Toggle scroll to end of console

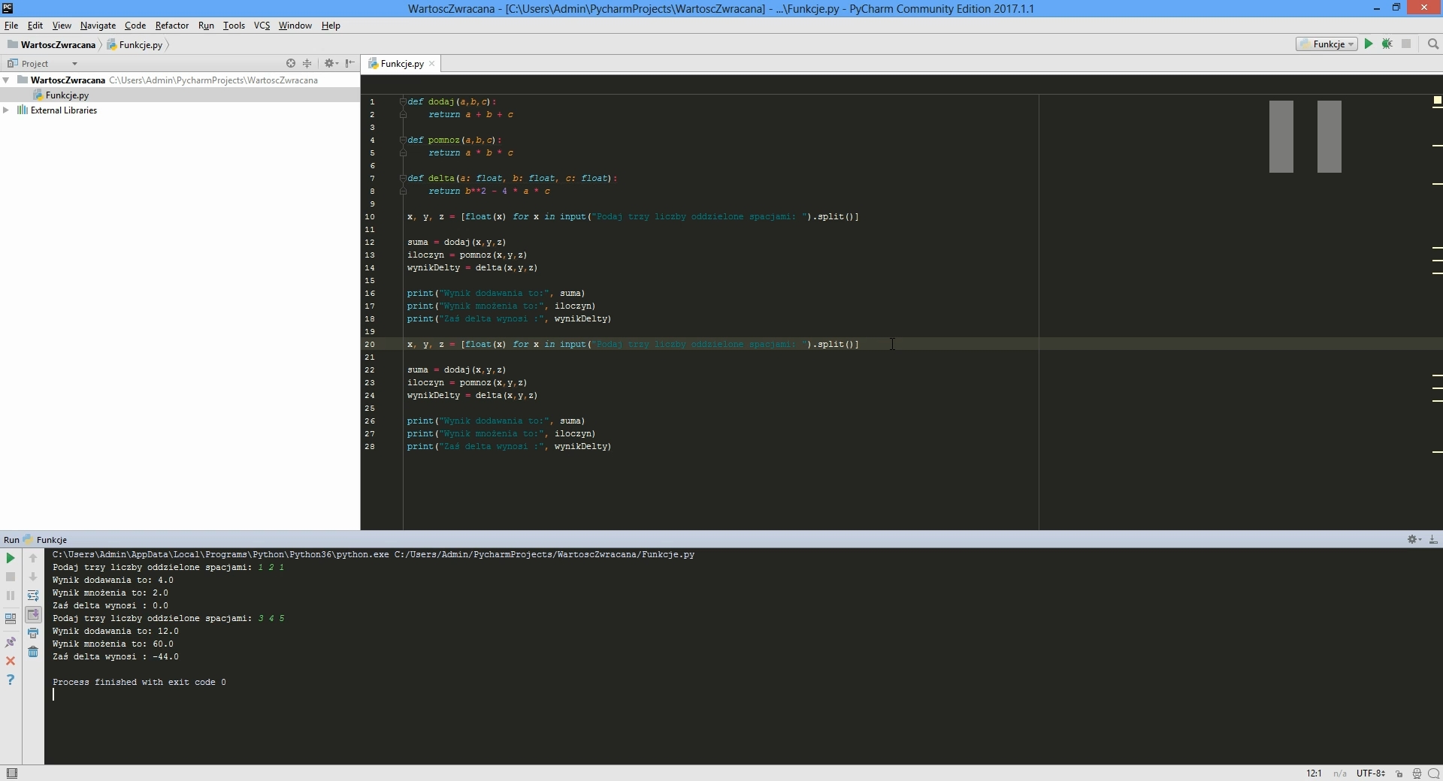tap(33, 615)
